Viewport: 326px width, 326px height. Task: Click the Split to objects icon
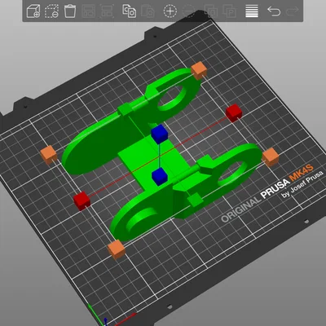tap(211, 11)
